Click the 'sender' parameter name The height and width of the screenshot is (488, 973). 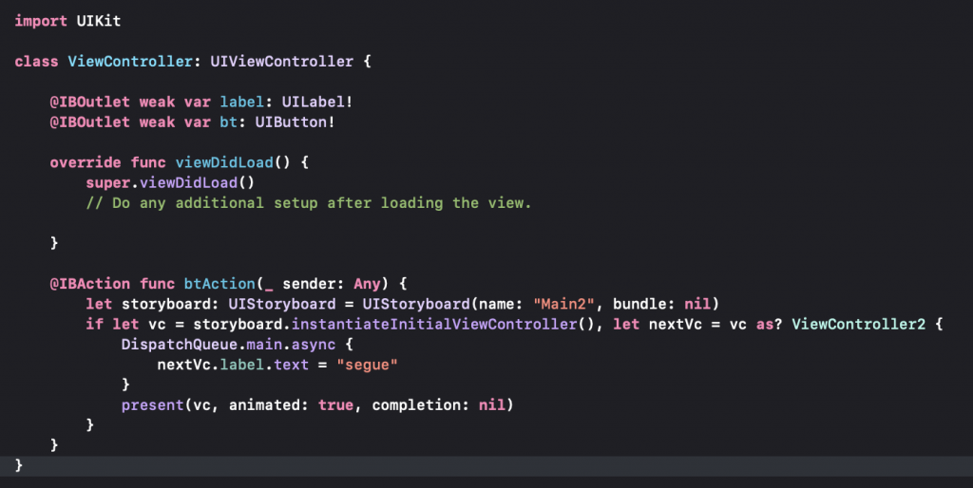(x=309, y=284)
